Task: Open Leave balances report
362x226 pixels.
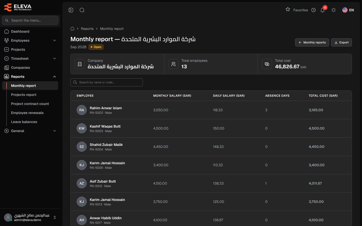Action: pyautogui.click(x=24, y=122)
